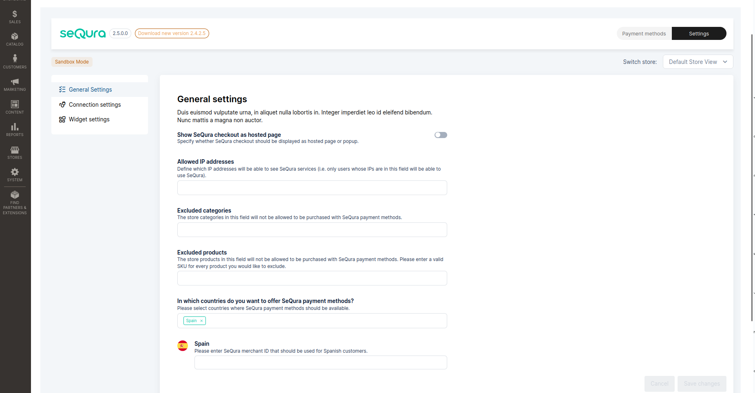Click the countries selection field
The width and height of the screenshot is (755, 393).
point(312,321)
